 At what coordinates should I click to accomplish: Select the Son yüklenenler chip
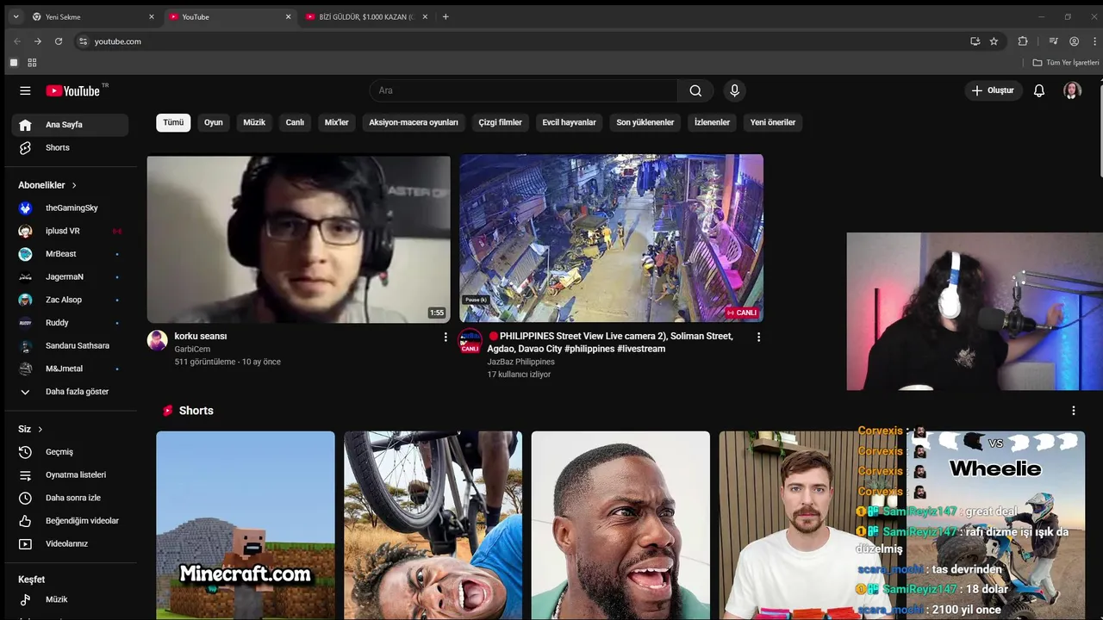[645, 122]
